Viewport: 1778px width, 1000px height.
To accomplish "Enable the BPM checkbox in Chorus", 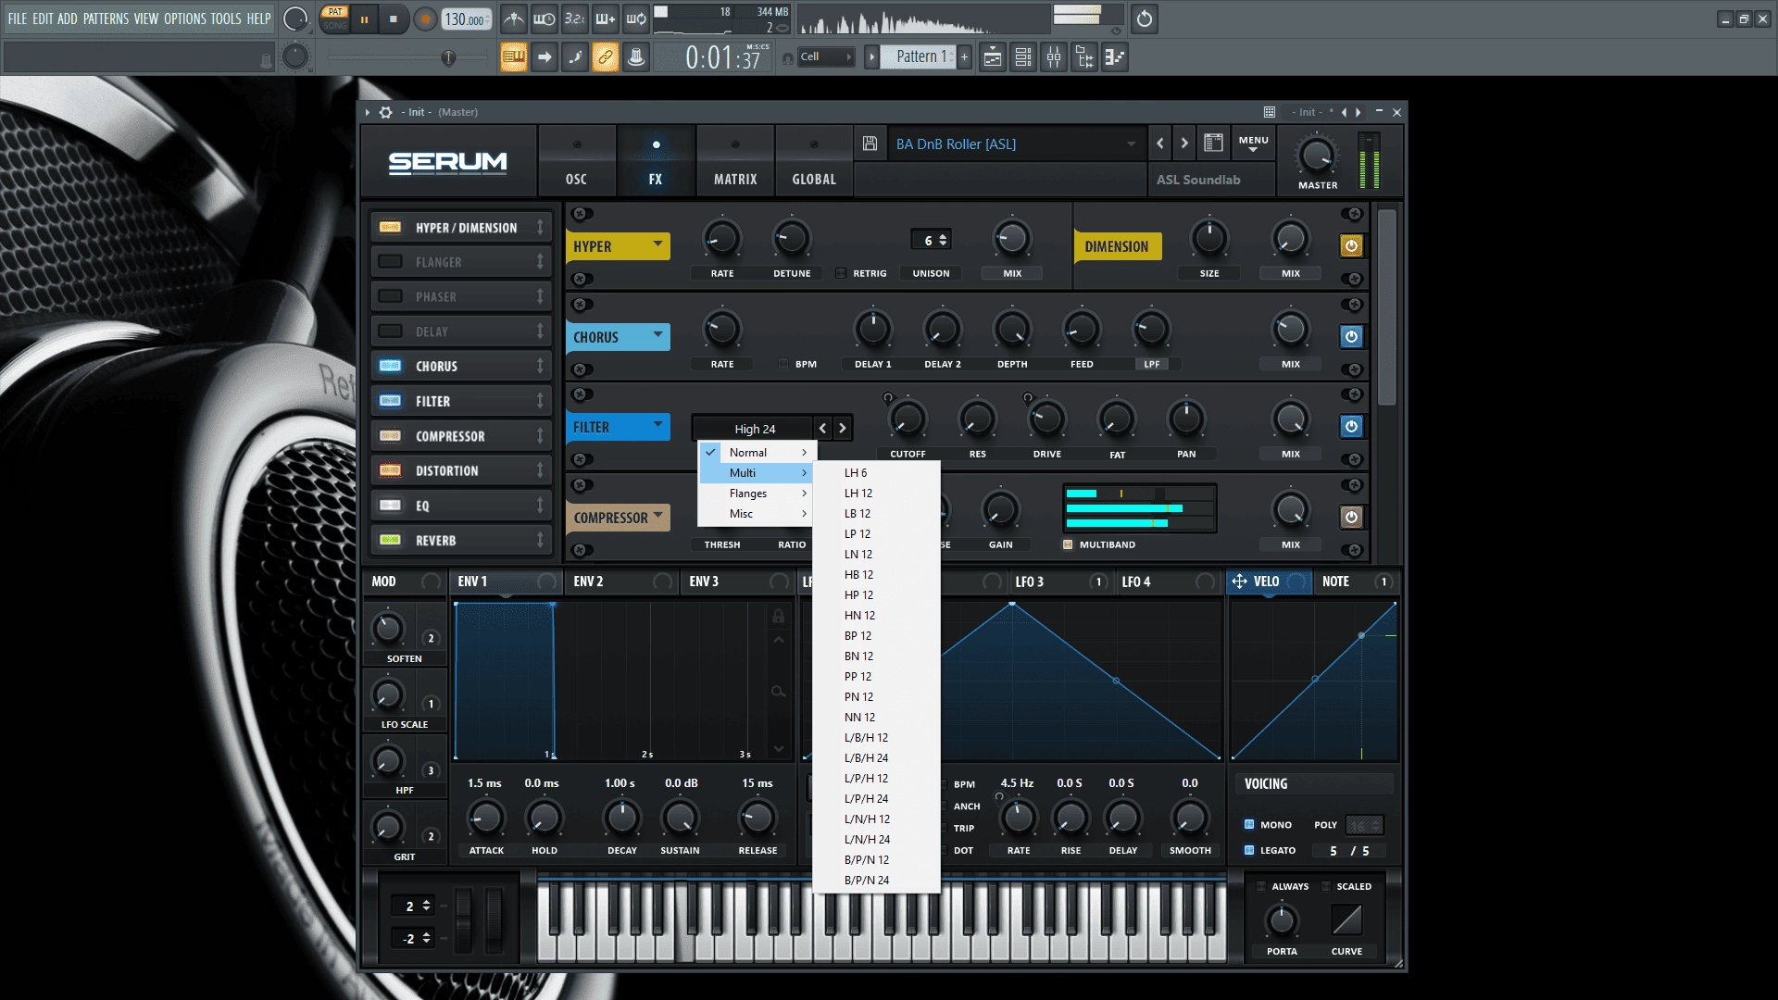I will (x=783, y=364).
